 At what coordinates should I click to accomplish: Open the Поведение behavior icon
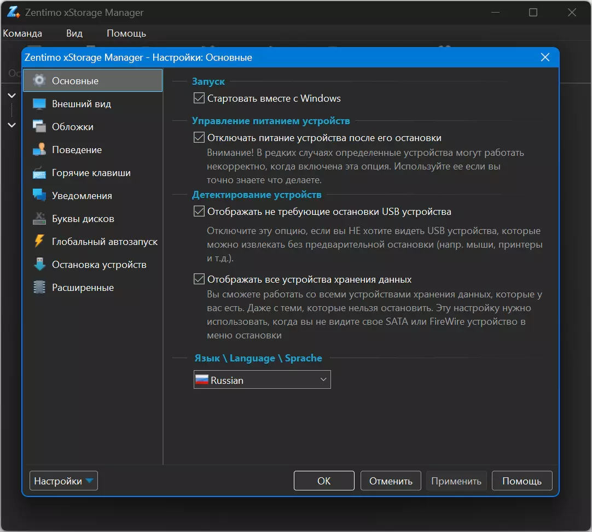pos(39,149)
